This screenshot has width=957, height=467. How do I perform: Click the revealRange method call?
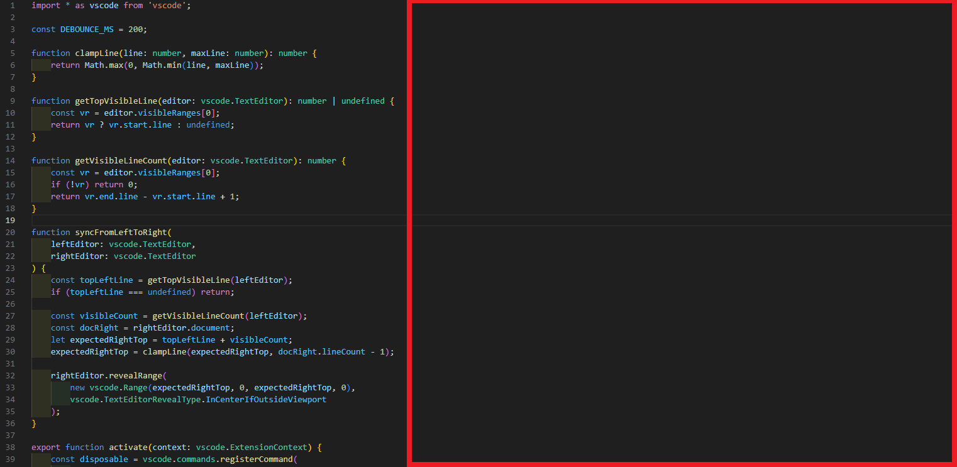pos(135,376)
